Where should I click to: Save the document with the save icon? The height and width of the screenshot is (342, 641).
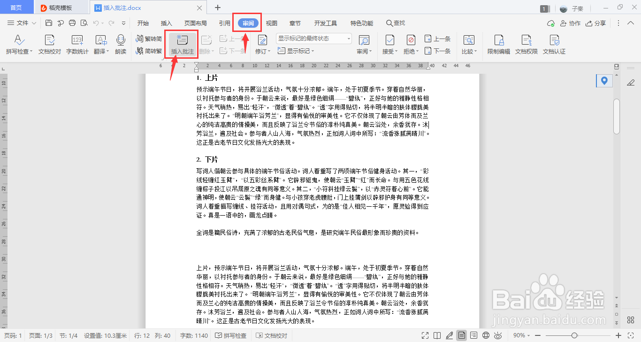[49, 23]
